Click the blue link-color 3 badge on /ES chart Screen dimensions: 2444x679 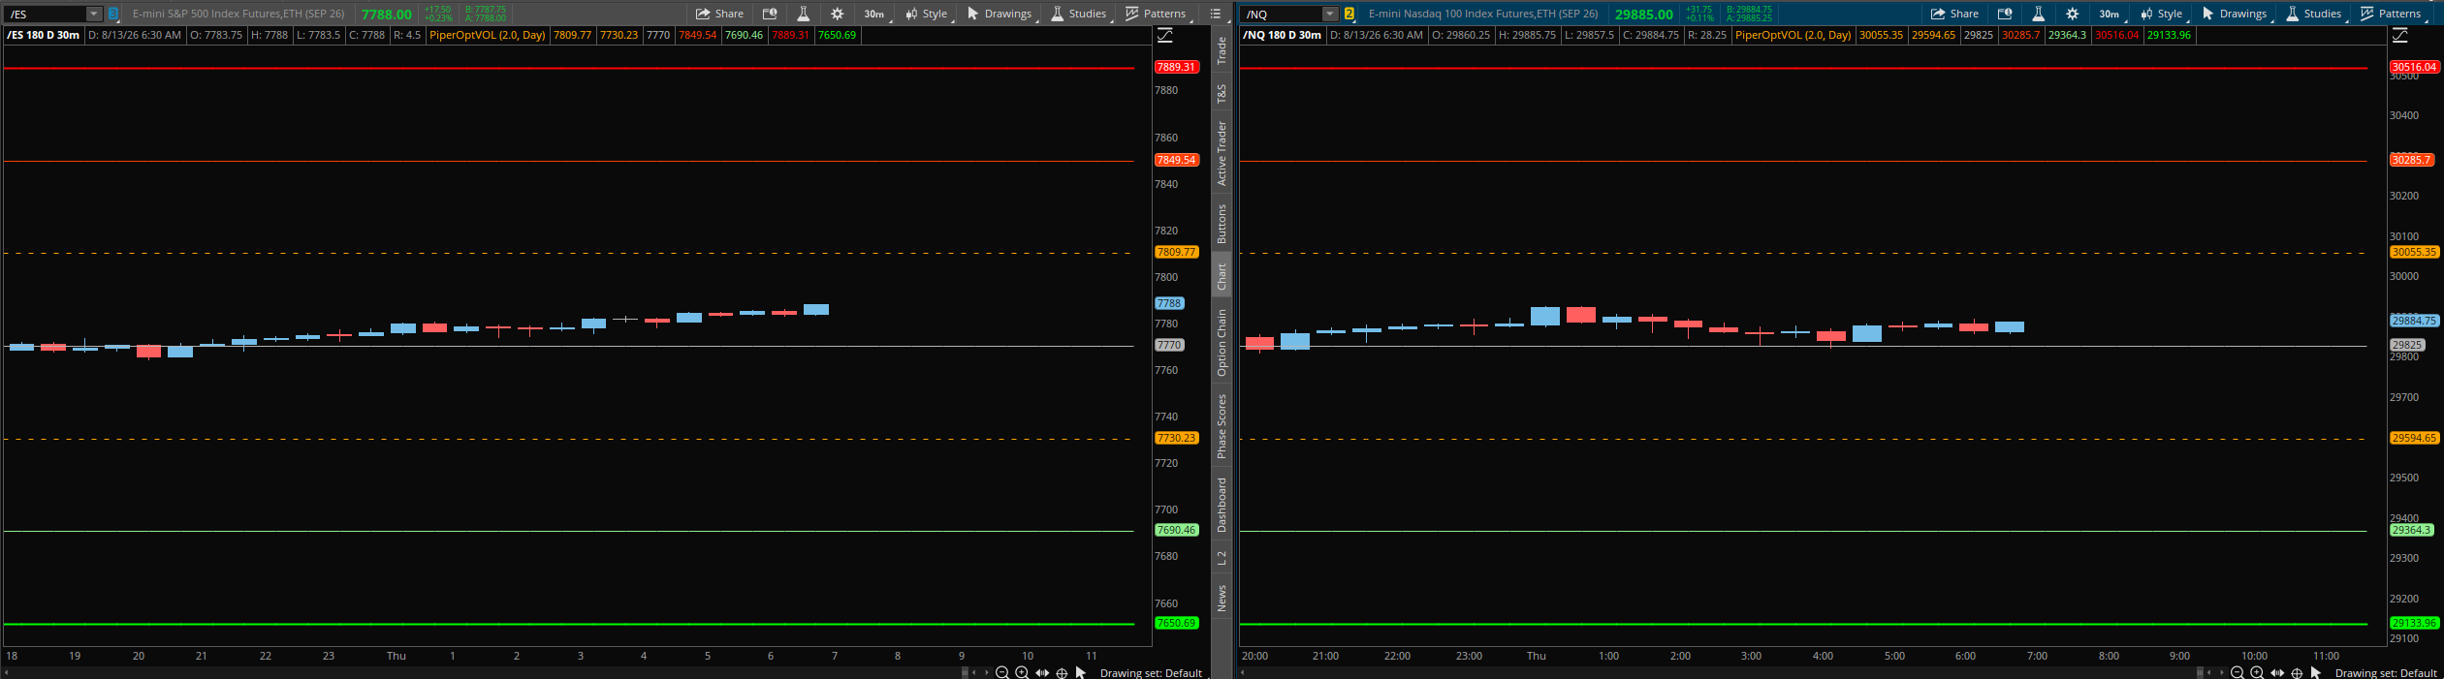point(112,15)
